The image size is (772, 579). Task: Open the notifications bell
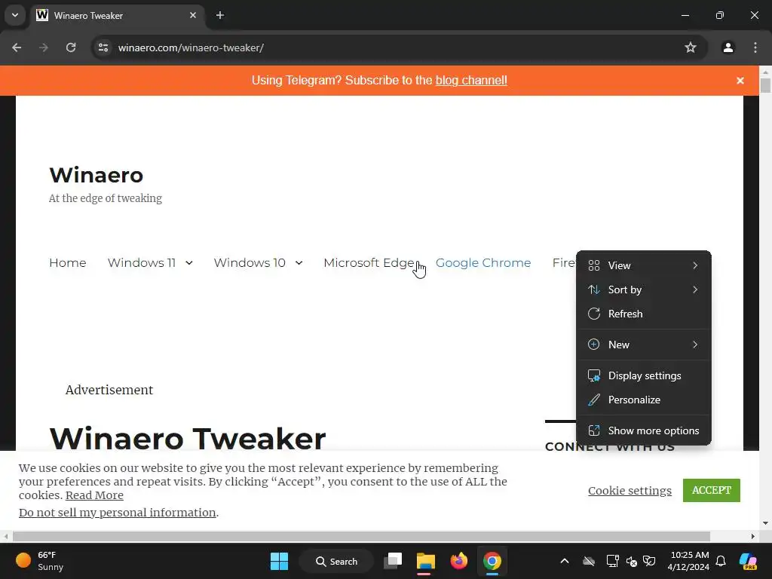pyautogui.click(x=721, y=561)
